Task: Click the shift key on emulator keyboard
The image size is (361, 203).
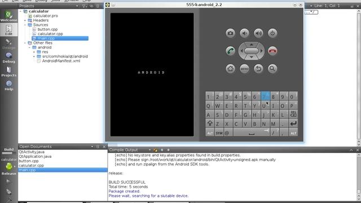Action: (209, 123)
